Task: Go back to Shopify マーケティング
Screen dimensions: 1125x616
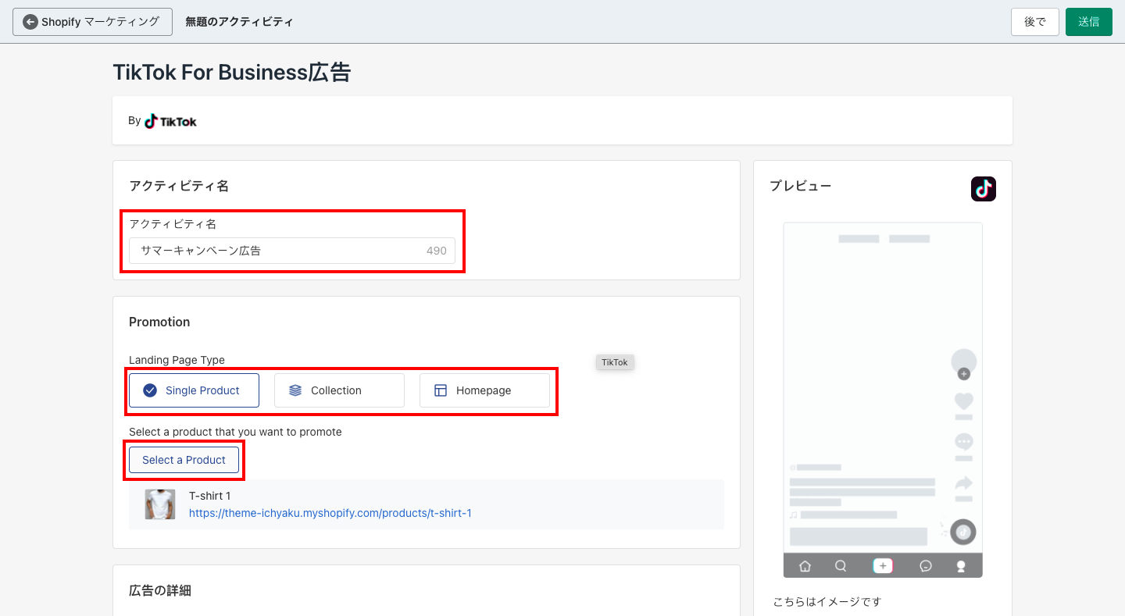Action: pos(92,22)
